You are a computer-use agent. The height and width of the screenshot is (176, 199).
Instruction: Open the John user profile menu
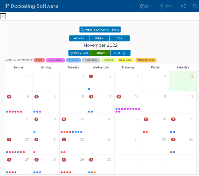(166, 6)
